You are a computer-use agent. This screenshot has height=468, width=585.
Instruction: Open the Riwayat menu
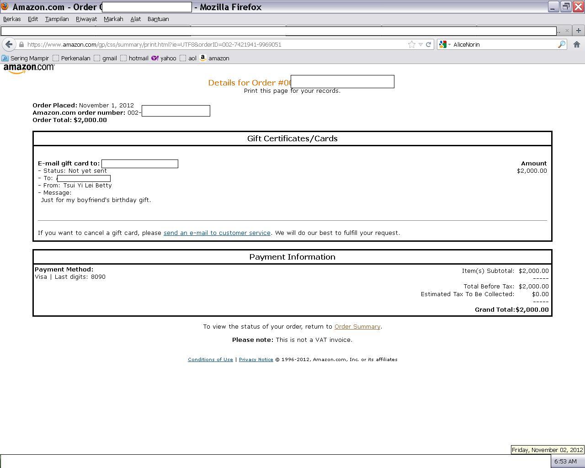[x=86, y=19]
